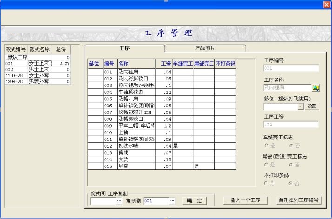This screenshot has height=219, width=332.
Task: Select process row 剪线
Action: pyautogui.click(x=162, y=153)
